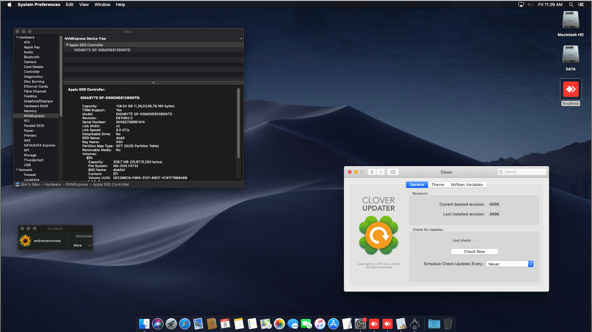Launch Siri from the Dock
The width and height of the screenshot is (592, 332).
click(x=158, y=323)
